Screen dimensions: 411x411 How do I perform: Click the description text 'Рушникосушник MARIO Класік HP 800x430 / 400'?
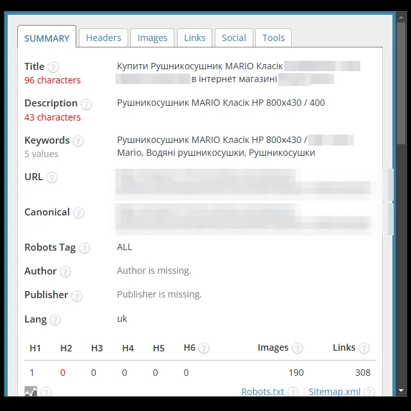pos(221,103)
